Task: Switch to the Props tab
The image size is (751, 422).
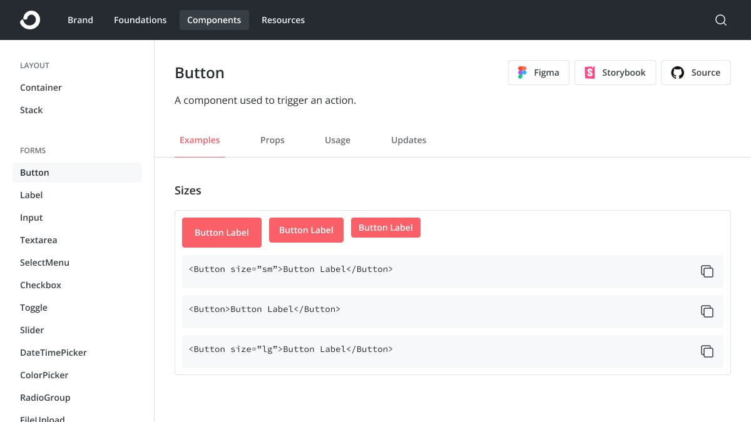Action: 272,140
